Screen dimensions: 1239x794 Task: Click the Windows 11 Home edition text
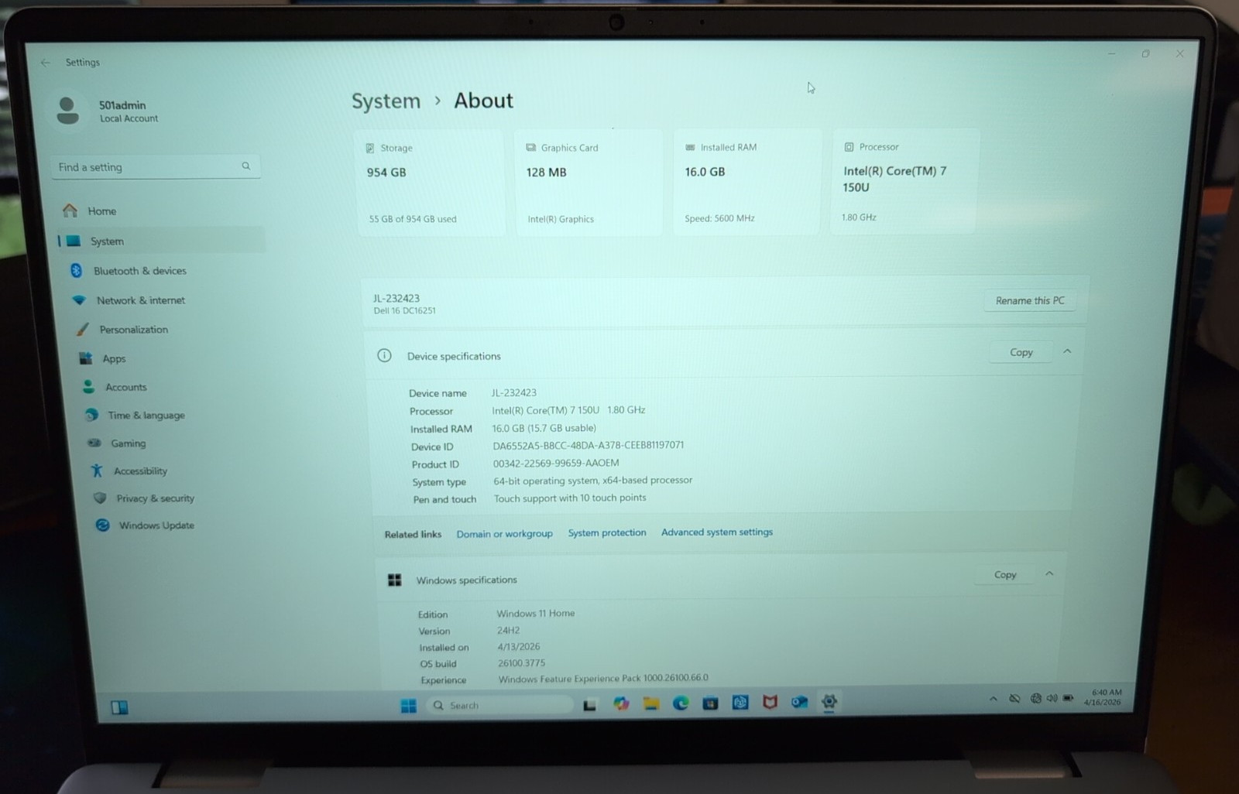535,613
